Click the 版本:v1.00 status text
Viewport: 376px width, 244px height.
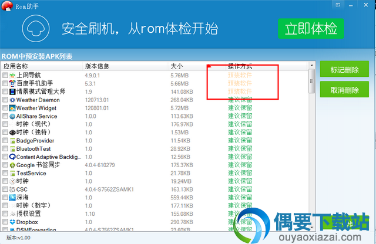tap(18, 238)
